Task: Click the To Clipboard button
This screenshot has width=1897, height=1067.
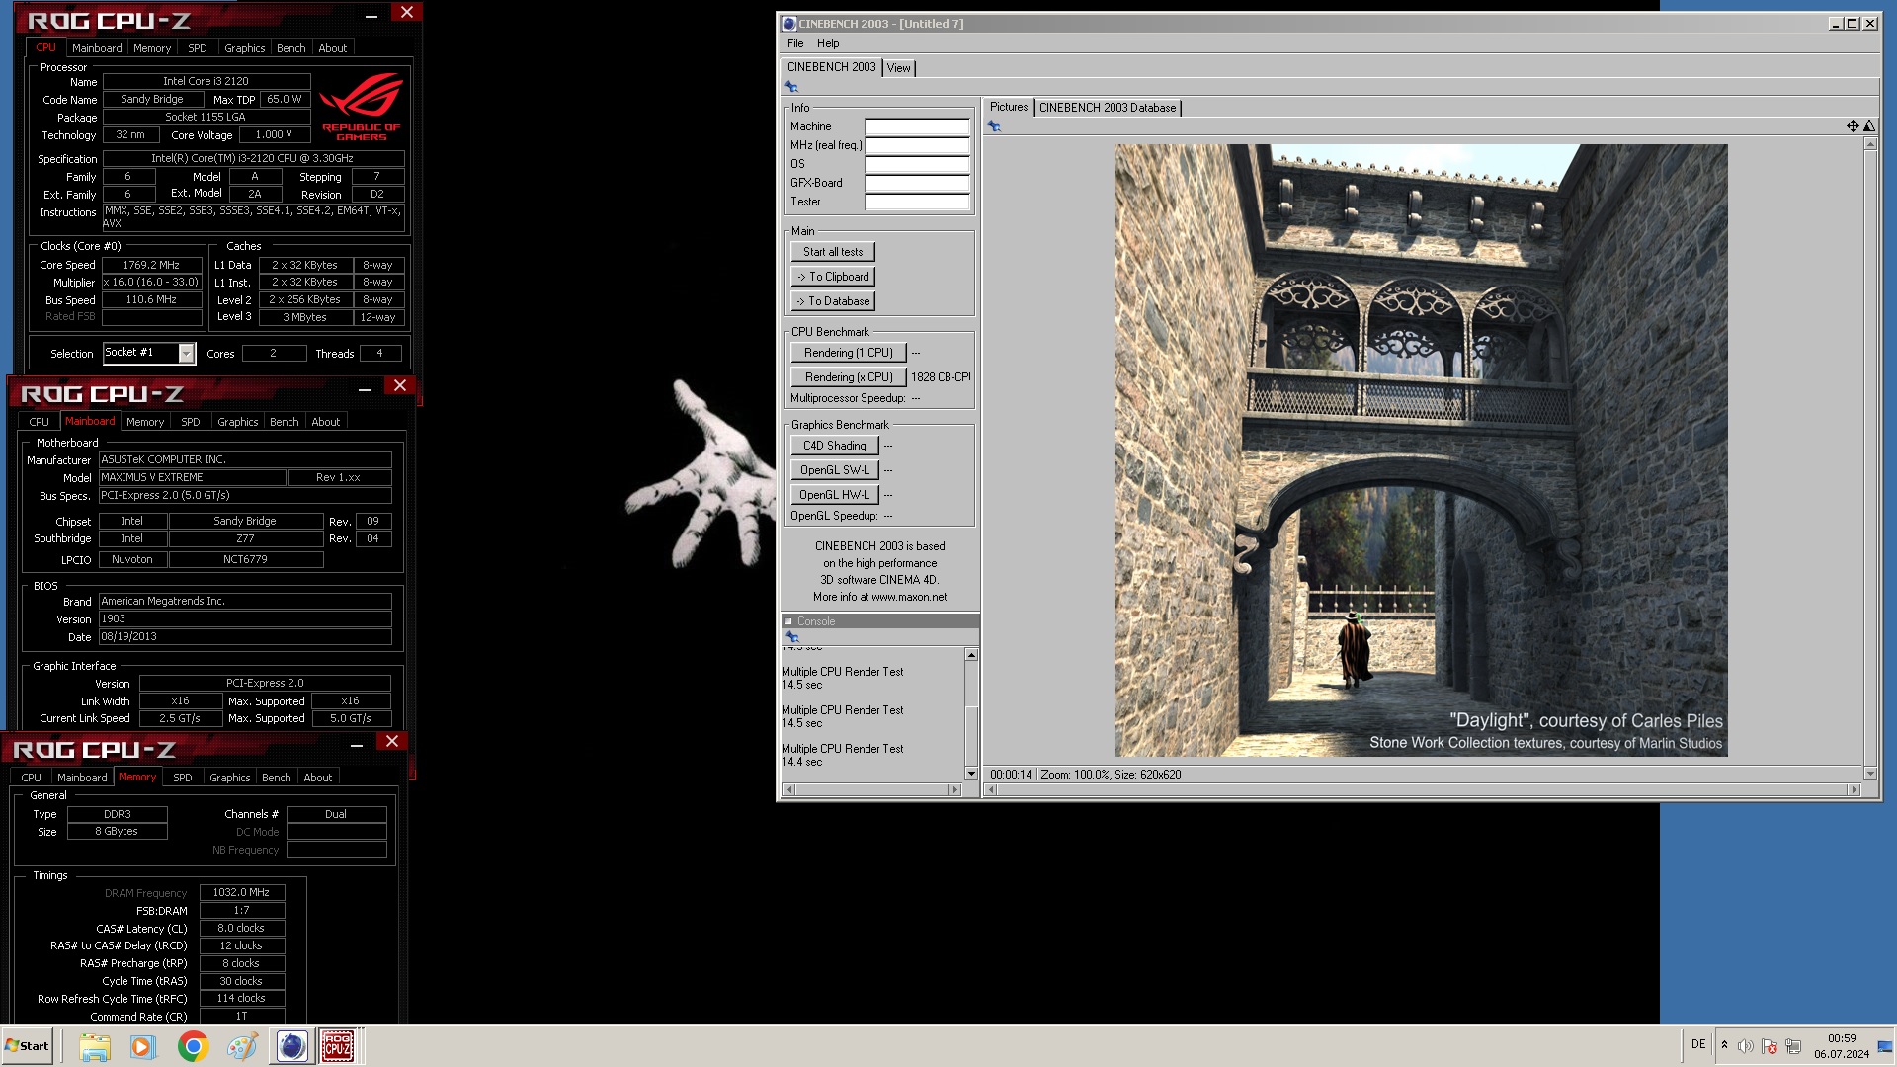Action: click(833, 277)
